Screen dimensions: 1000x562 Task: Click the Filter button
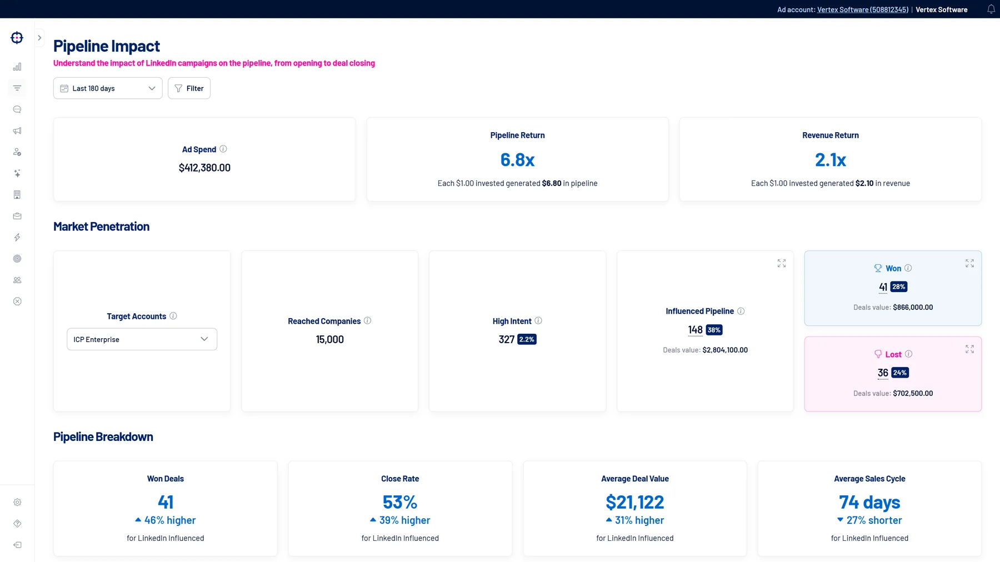tap(189, 88)
